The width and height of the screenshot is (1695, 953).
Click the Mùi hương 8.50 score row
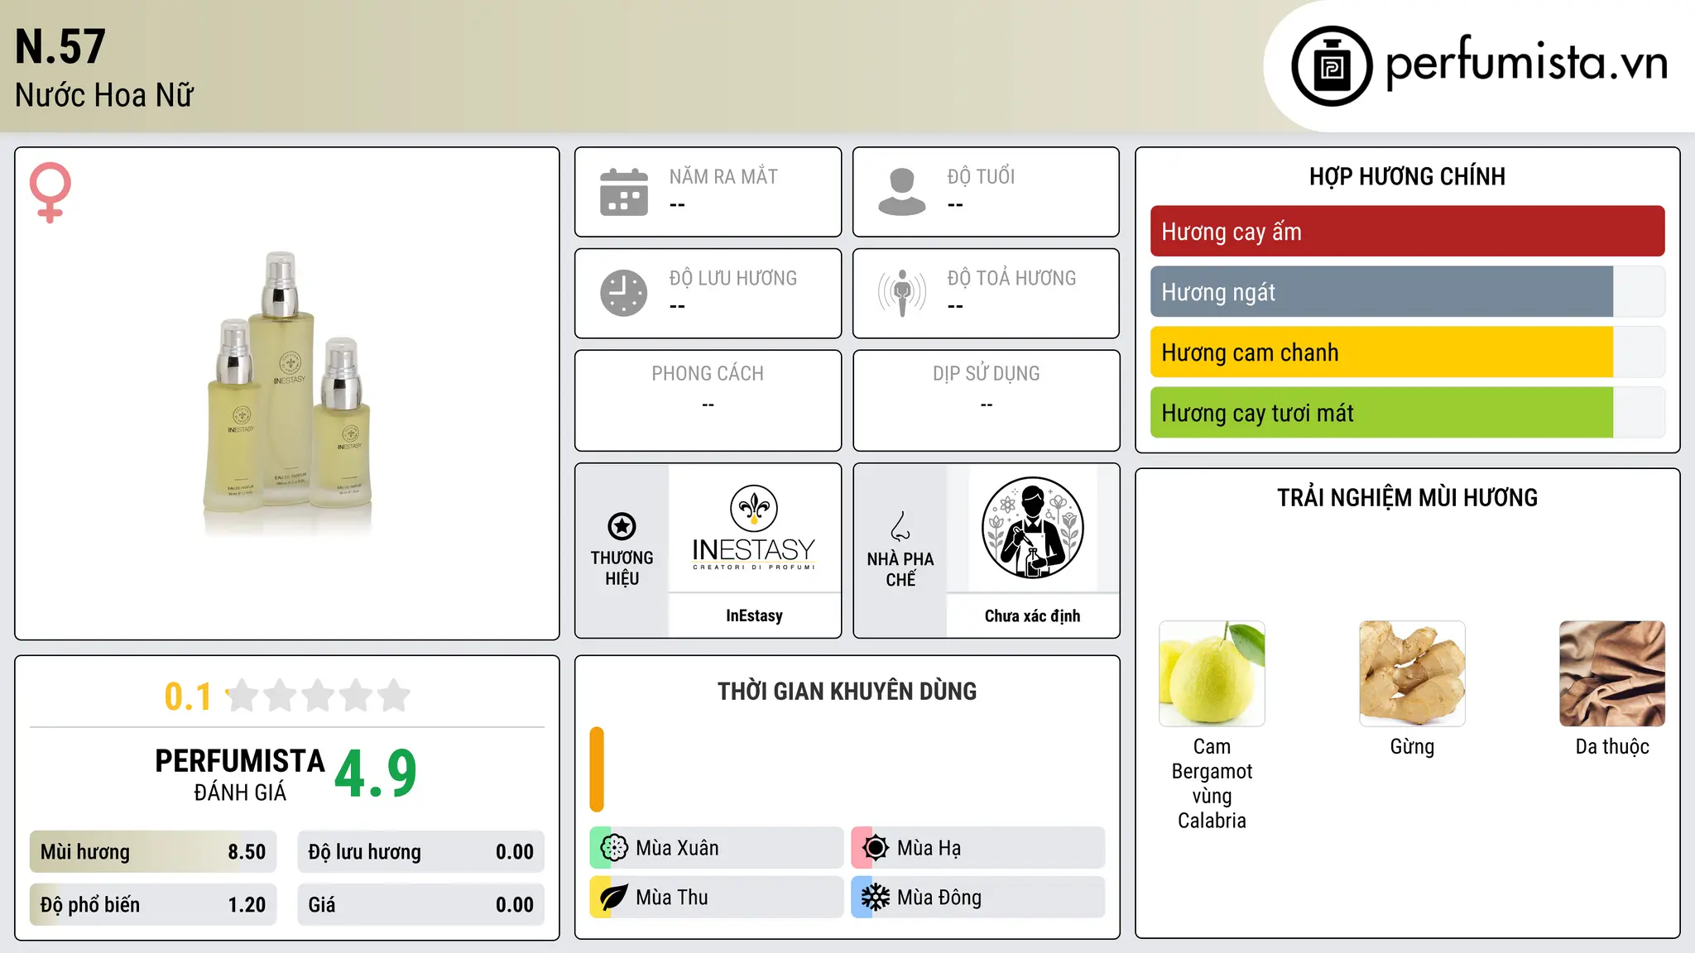[153, 852]
